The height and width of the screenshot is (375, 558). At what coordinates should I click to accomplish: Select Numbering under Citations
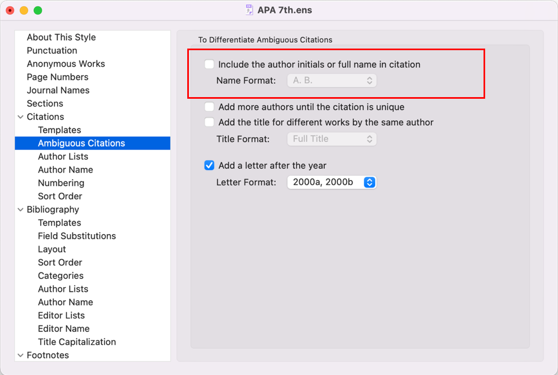pos(61,183)
